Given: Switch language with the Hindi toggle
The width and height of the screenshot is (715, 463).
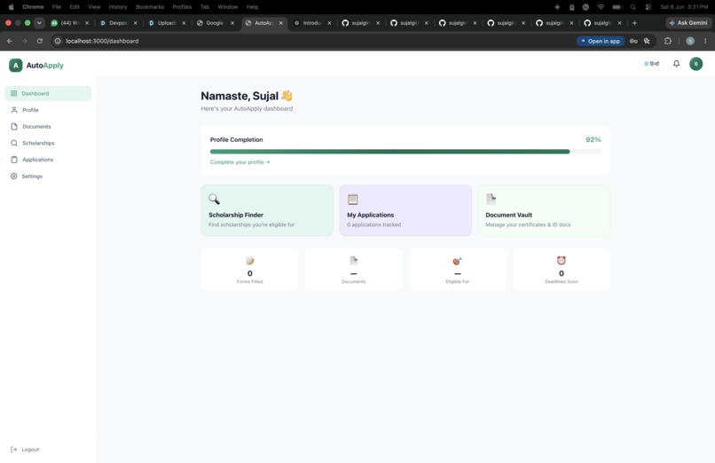Looking at the screenshot, I should pyautogui.click(x=651, y=64).
